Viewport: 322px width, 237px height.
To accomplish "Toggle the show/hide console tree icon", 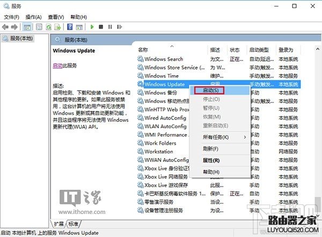I will (27, 27).
